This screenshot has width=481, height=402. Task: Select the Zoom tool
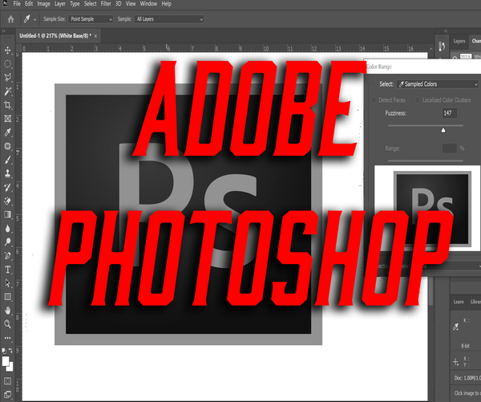[x=8, y=324]
